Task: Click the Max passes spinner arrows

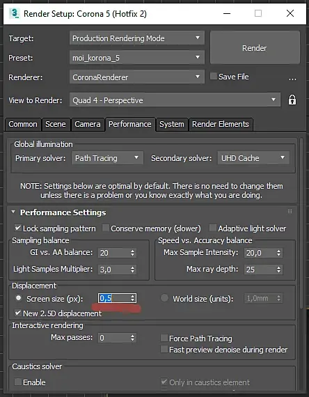Action: click(133, 338)
